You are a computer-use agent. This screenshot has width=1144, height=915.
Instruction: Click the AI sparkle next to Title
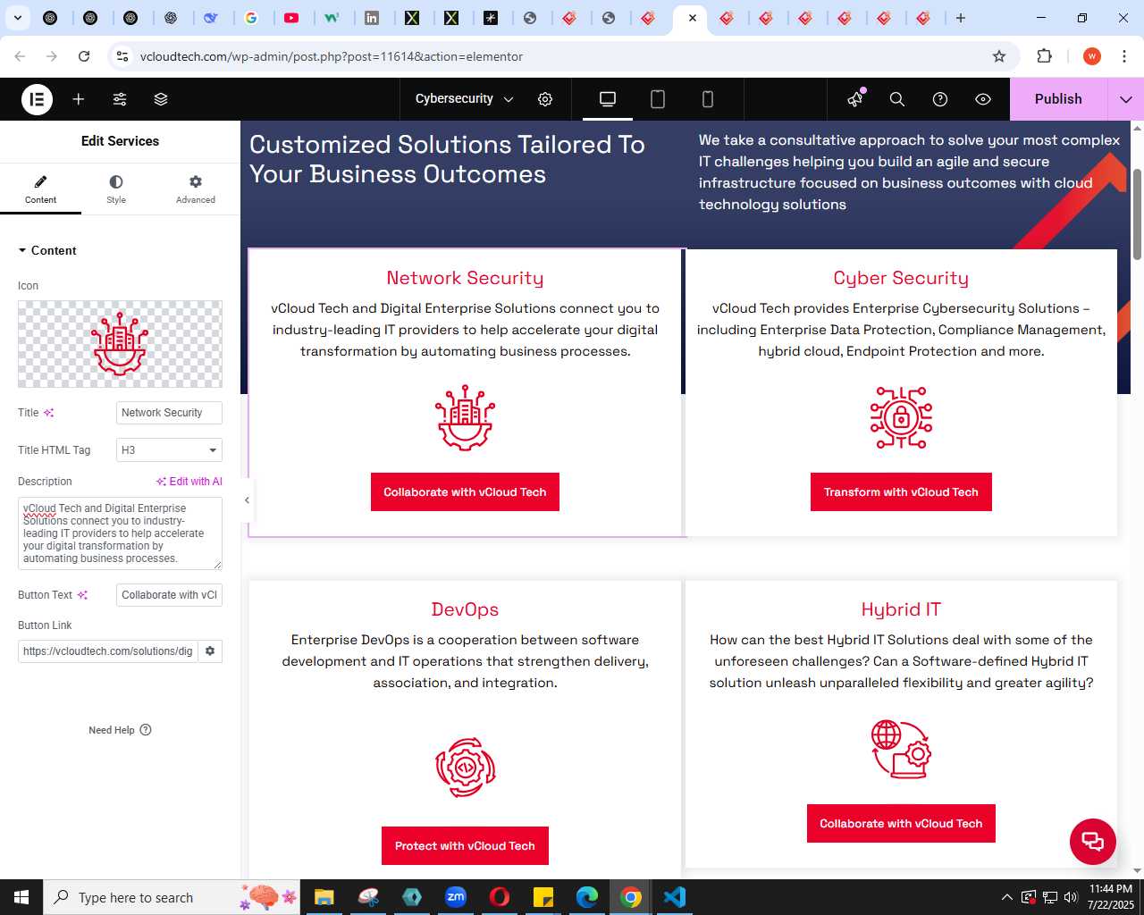pyautogui.click(x=49, y=413)
